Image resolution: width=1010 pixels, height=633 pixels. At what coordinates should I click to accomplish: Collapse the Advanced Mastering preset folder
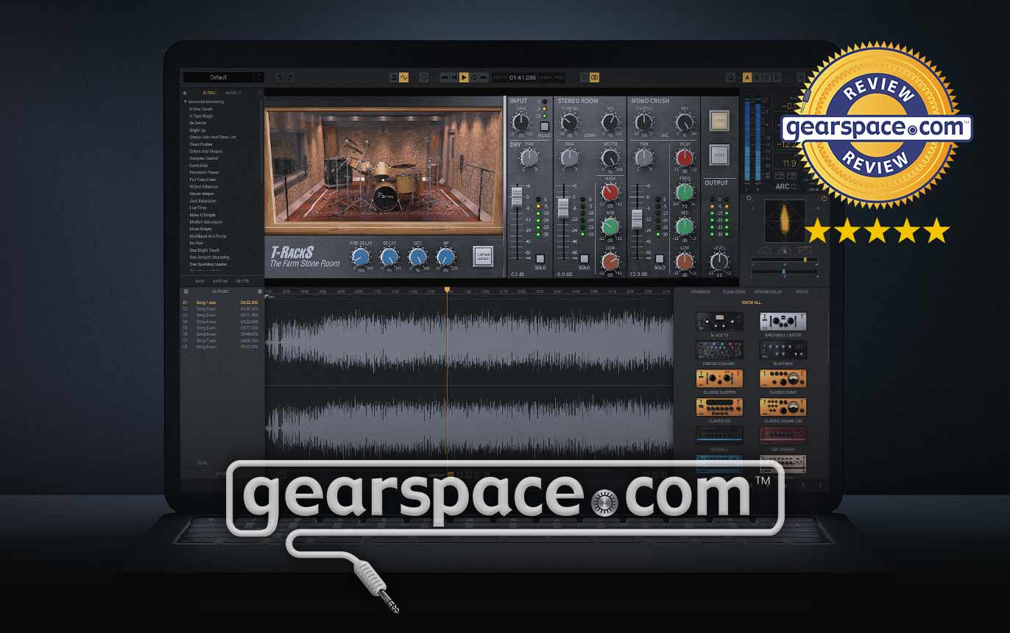coord(186,102)
